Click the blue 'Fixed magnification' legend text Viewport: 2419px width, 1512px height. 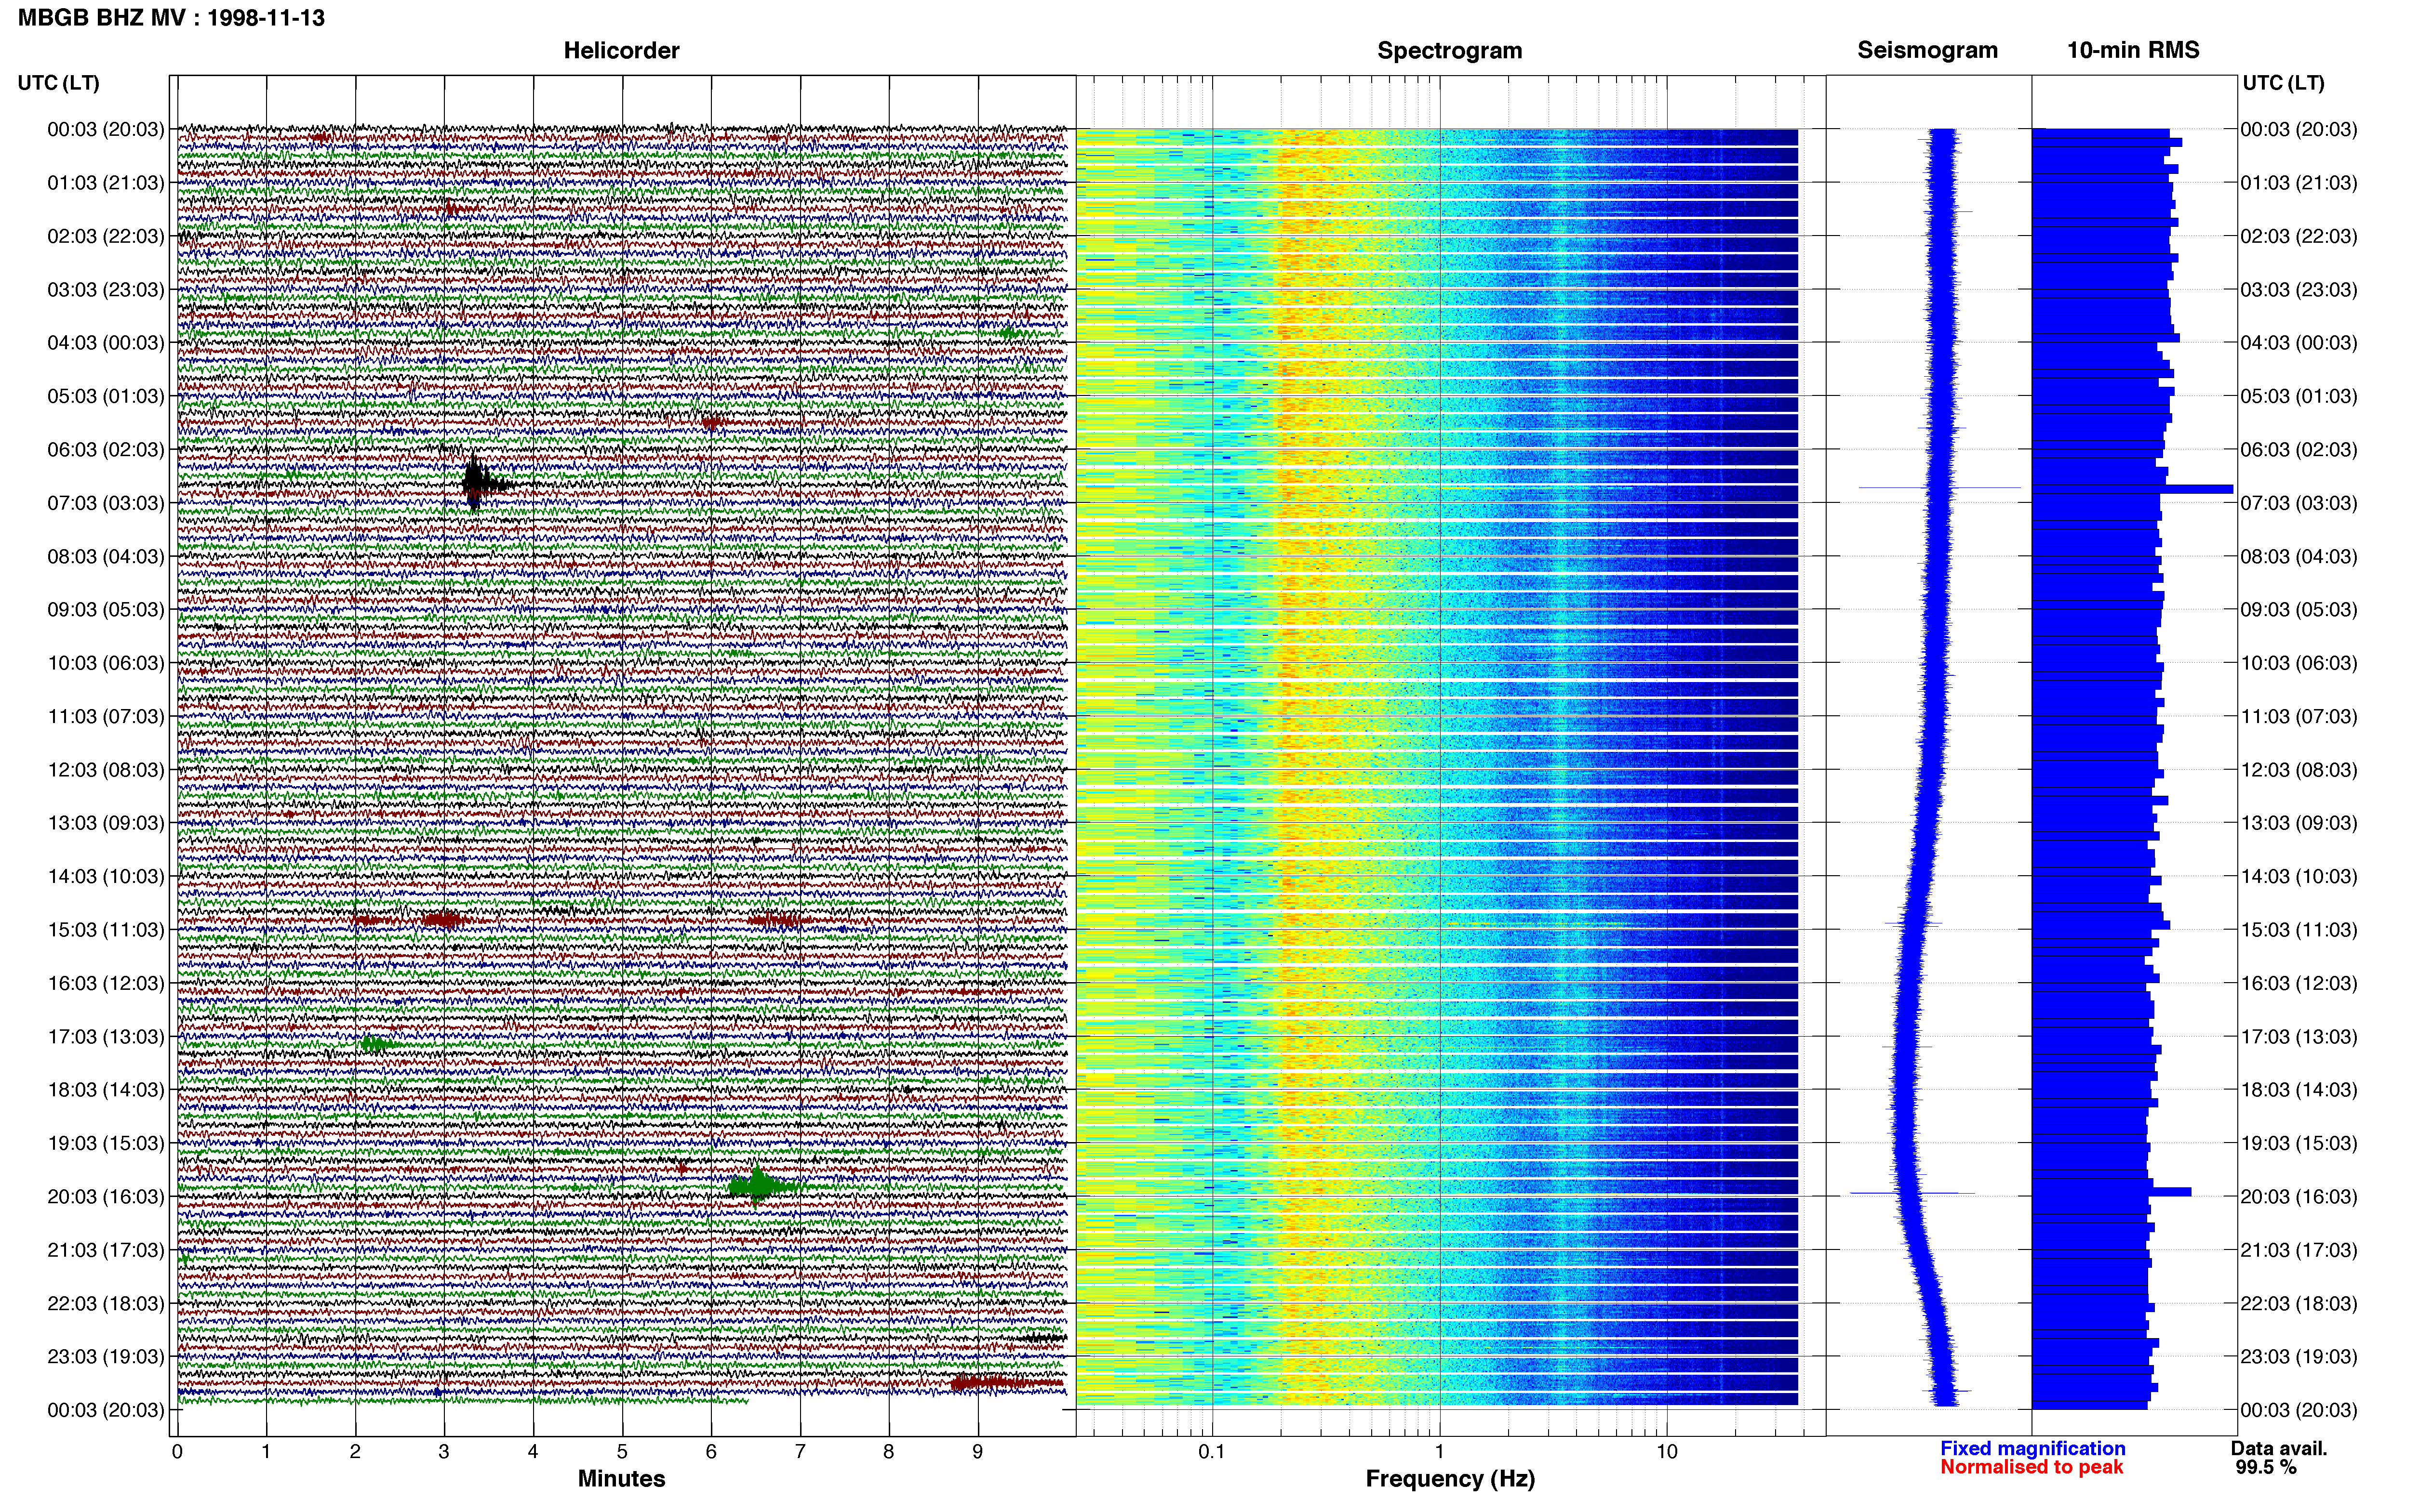pyautogui.click(x=2033, y=1448)
